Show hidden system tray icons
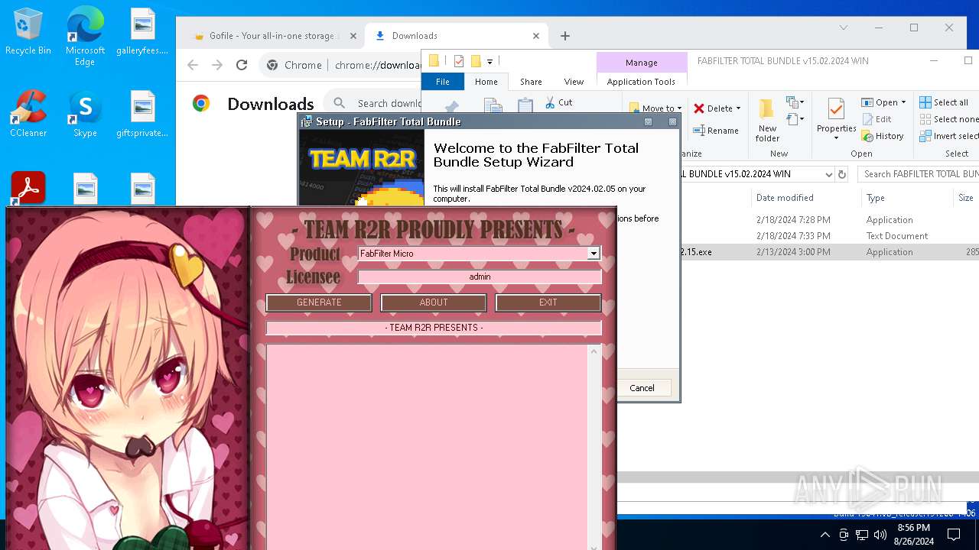This screenshot has height=550, width=979. pyautogui.click(x=825, y=535)
